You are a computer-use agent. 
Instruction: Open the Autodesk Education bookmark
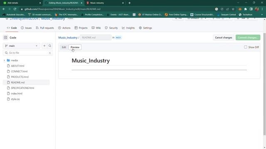click(14, 15)
